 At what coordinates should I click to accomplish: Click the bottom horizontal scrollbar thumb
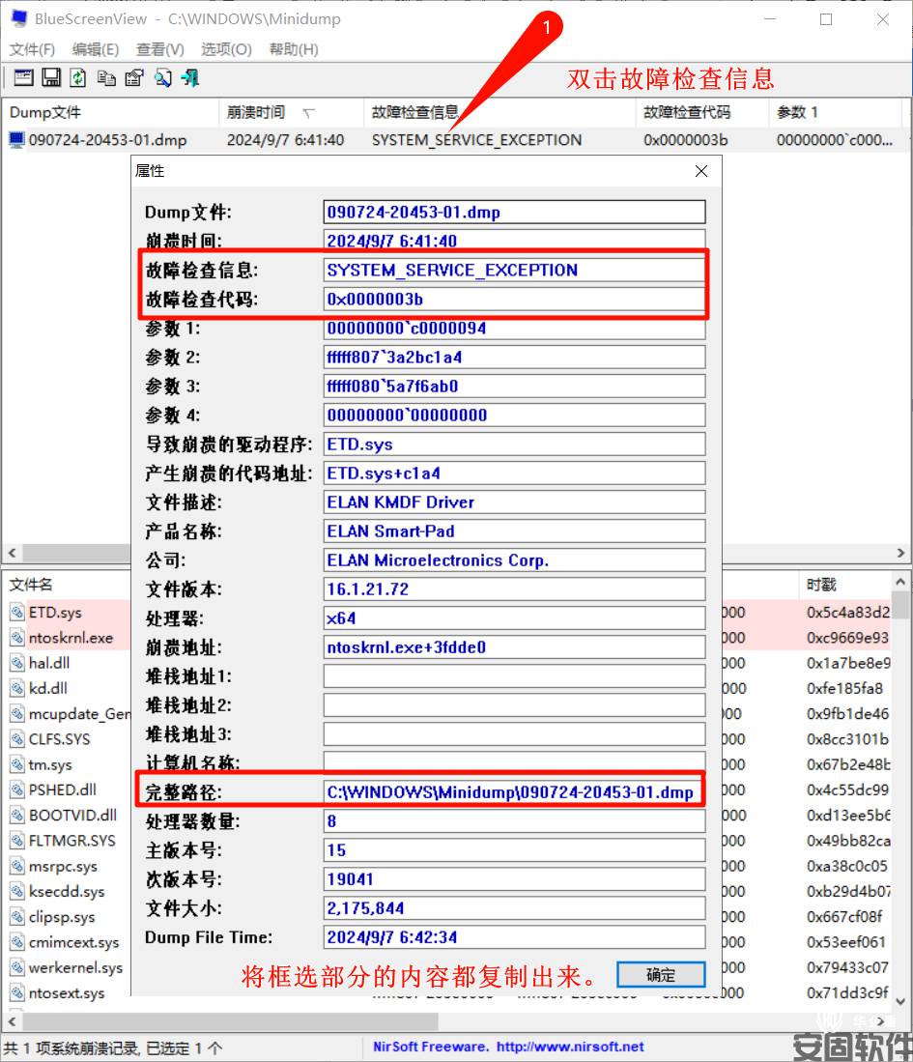[230, 1020]
